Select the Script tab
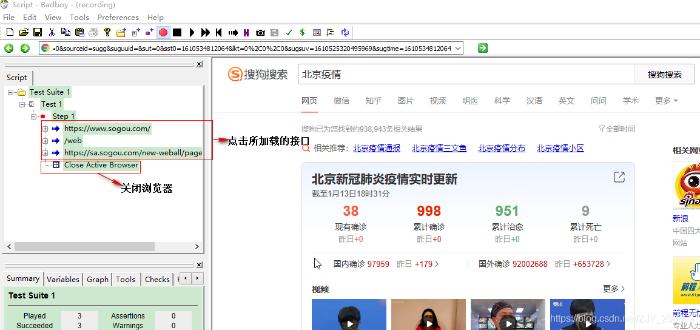The height and width of the screenshot is (330, 700). (17, 77)
